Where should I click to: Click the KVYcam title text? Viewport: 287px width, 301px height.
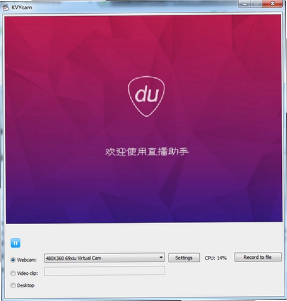click(x=21, y=8)
